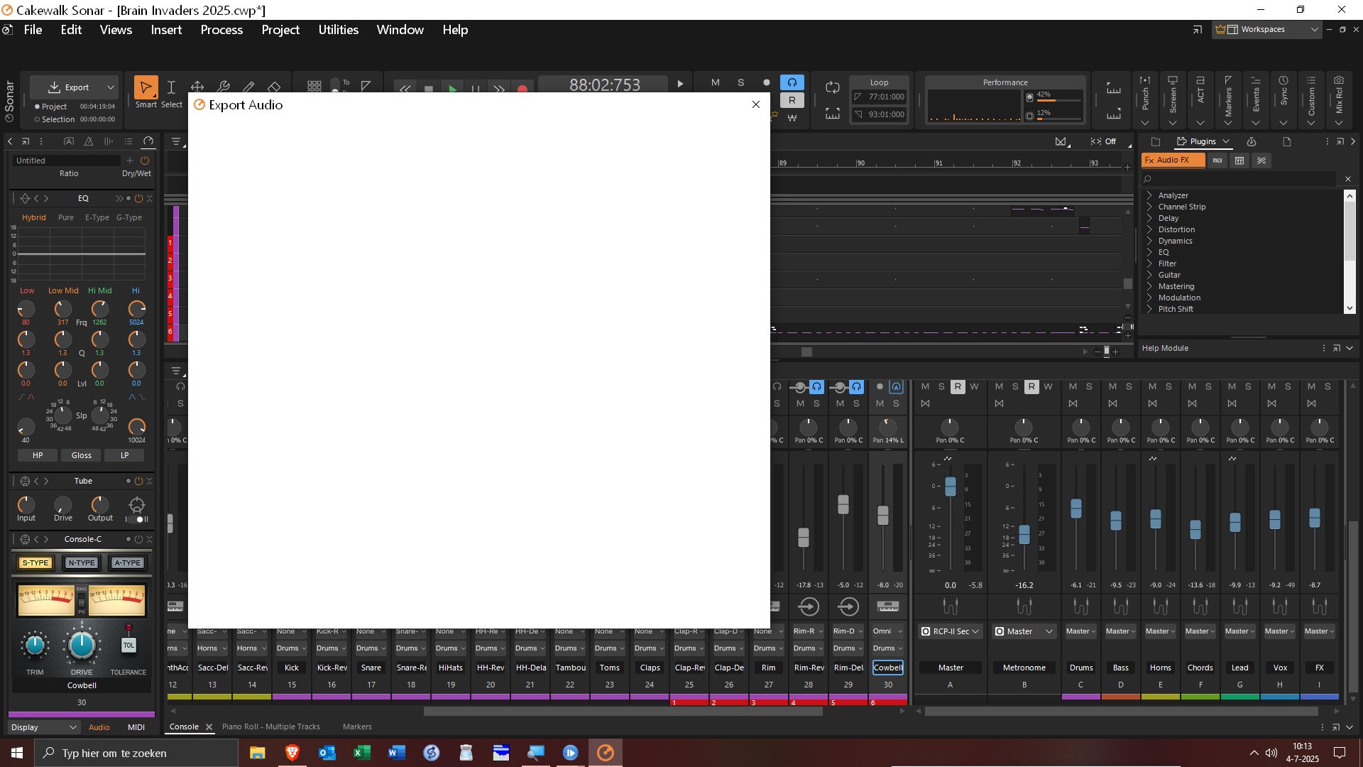This screenshot has height=767, width=1363.
Task: Adjust the Master bus volume fader
Action: tap(950, 486)
